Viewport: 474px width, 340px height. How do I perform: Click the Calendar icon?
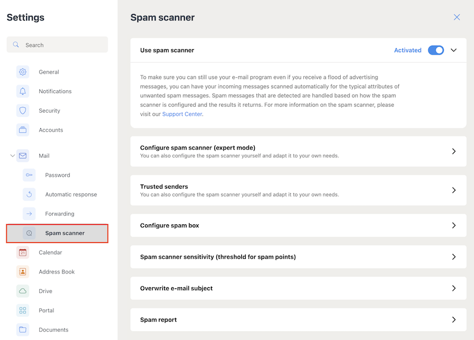tap(23, 253)
